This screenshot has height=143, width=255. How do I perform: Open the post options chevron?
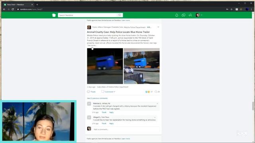(158, 27)
